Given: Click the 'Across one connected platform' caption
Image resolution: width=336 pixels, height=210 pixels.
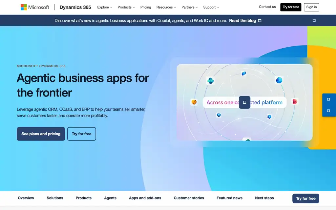Looking at the screenshot, I should (244, 102).
